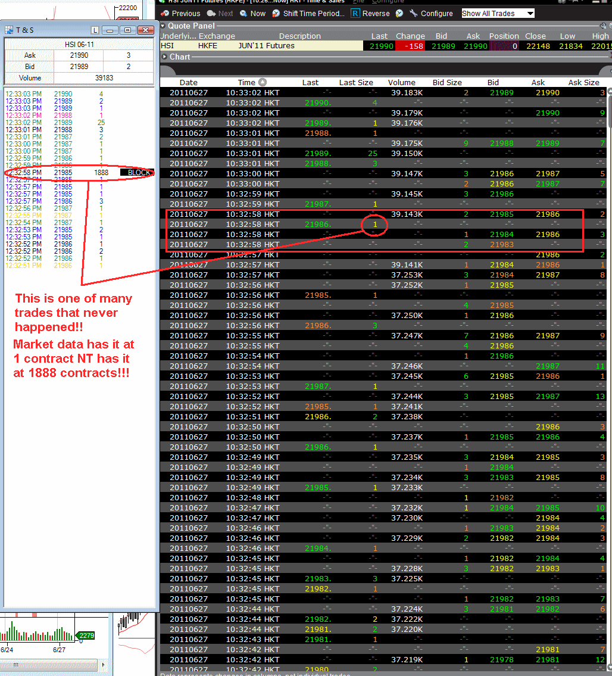Maximize the T & S window
612x676 pixels.
pos(127,30)
